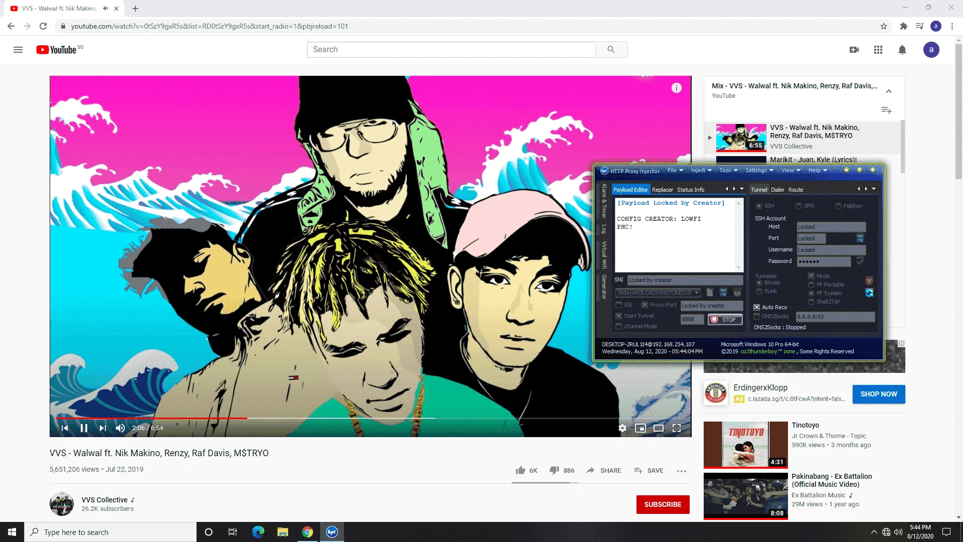Toggle Auto Reco checkbox
The image size is (963, 542).
(756, 307)
